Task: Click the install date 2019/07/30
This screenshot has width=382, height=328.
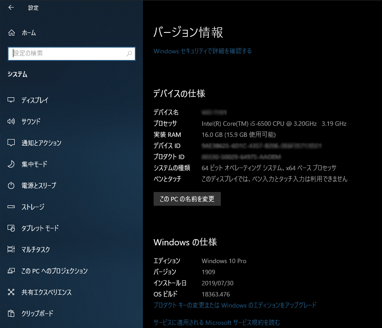Action: [217, 283]
